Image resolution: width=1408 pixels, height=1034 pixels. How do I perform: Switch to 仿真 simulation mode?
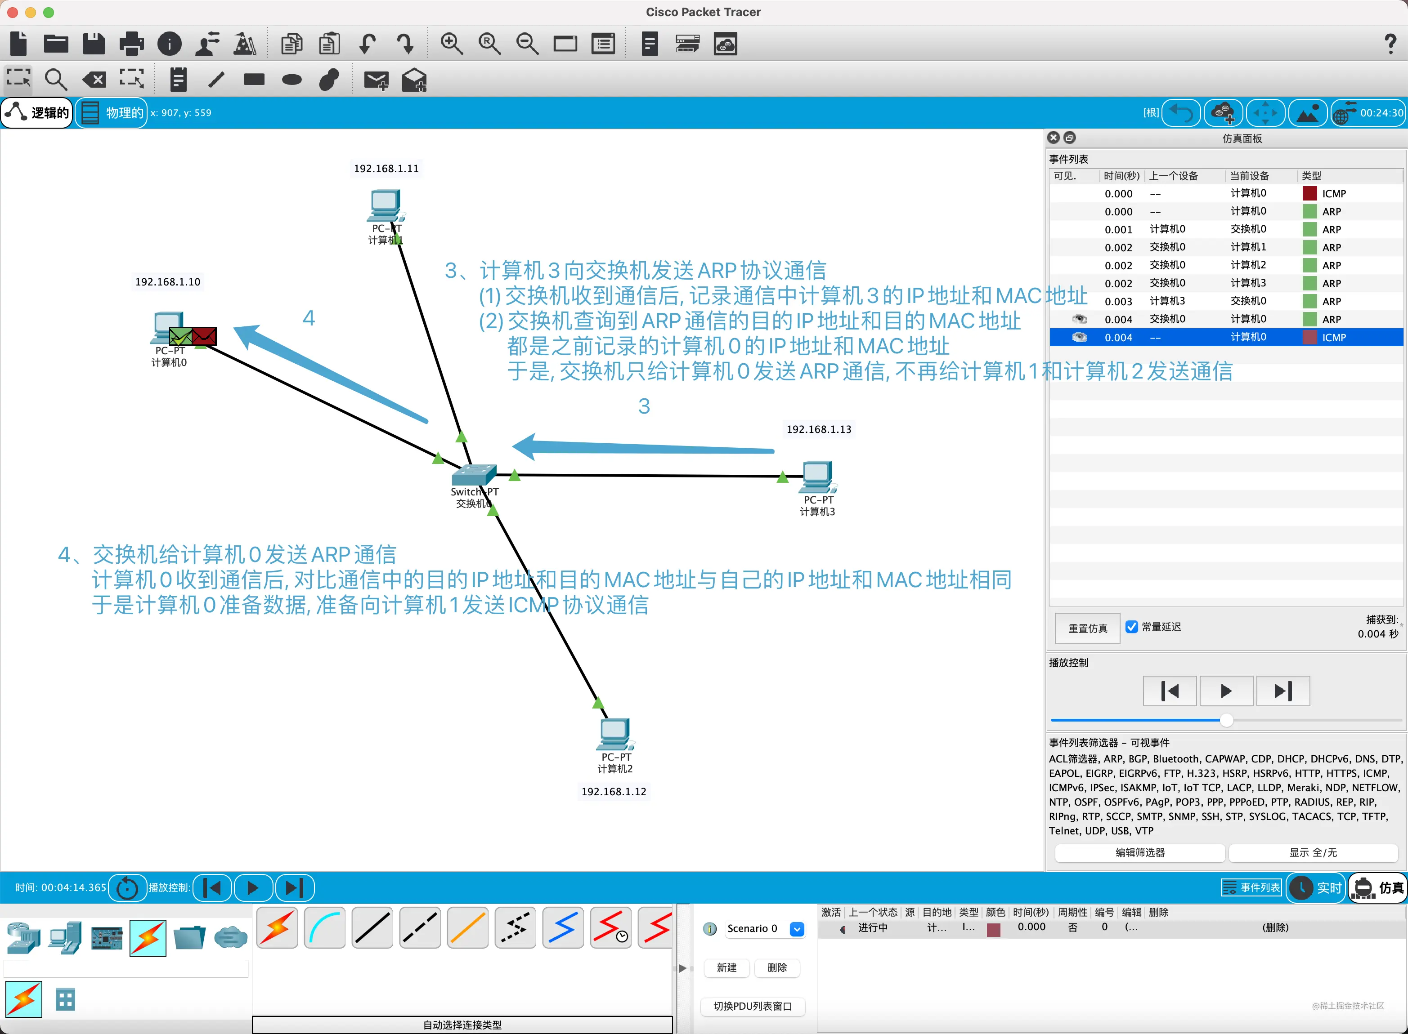(x=1379, y=887)
